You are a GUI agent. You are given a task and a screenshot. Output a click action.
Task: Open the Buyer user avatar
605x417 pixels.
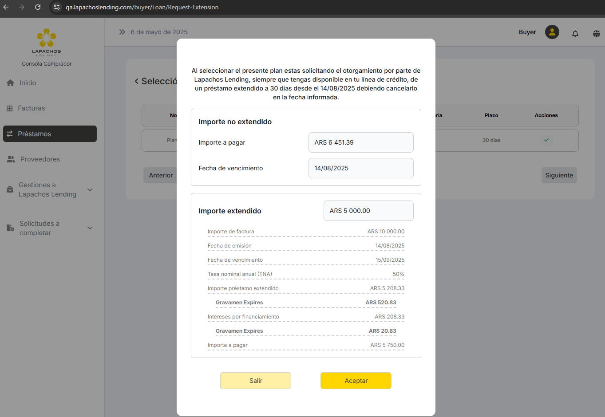click(552, 32)
